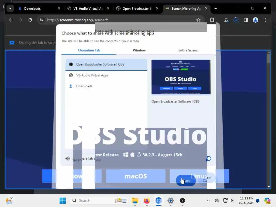
Task: Show browser downloads from the toolbar icon
Action: [236, 20]
